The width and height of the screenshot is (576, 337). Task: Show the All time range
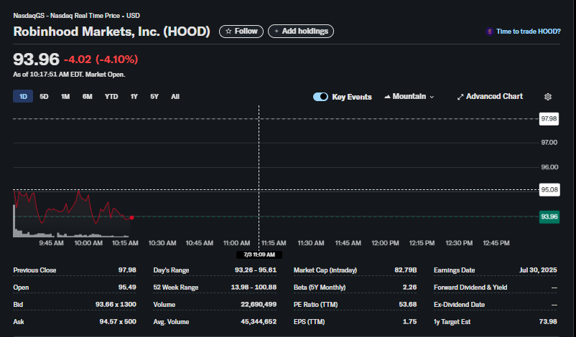pyautogui.click(x=175, y=97)
